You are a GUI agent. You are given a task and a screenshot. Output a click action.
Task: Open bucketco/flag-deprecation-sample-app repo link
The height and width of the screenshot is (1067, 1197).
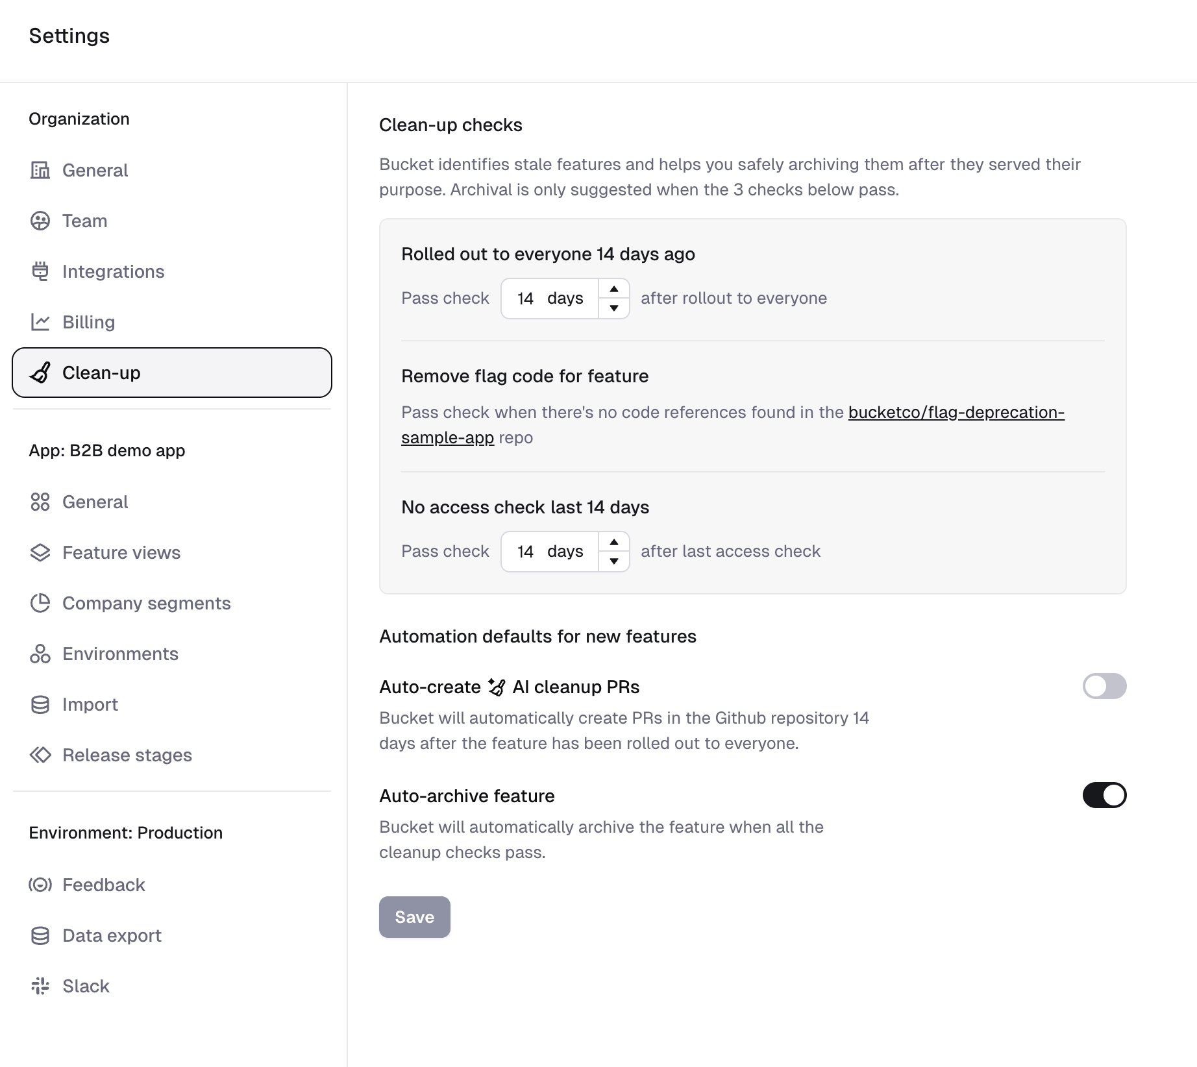(x=956, y=413)
